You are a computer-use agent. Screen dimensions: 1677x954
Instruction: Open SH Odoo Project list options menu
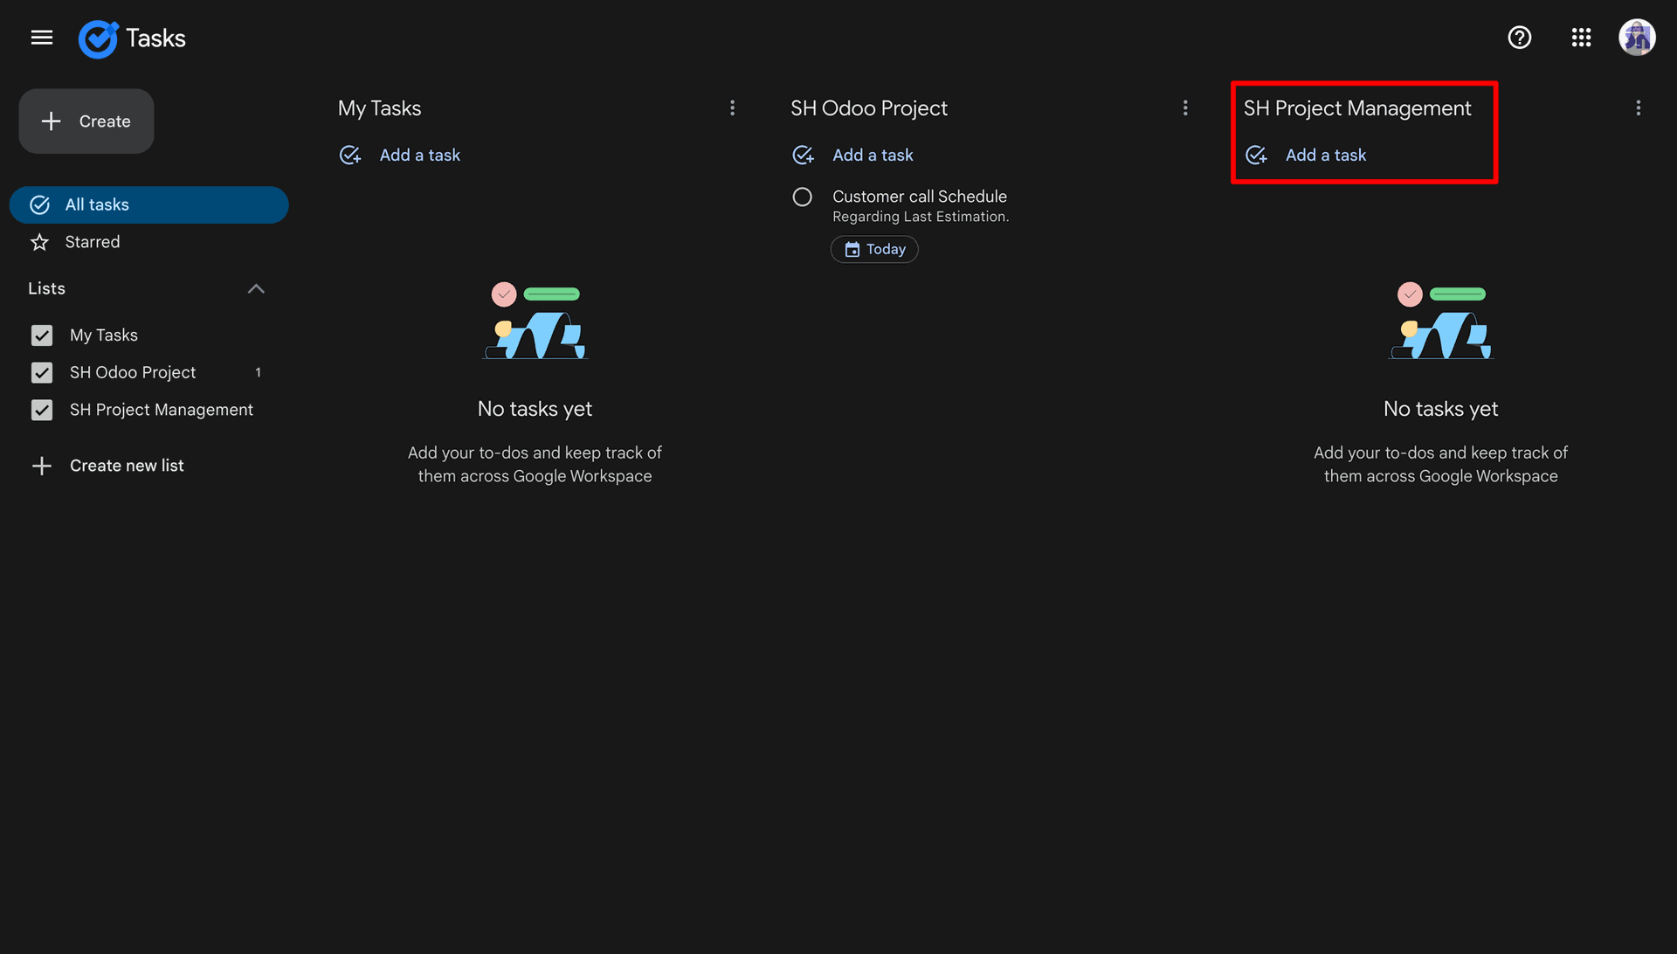(x=1185, y=108)
